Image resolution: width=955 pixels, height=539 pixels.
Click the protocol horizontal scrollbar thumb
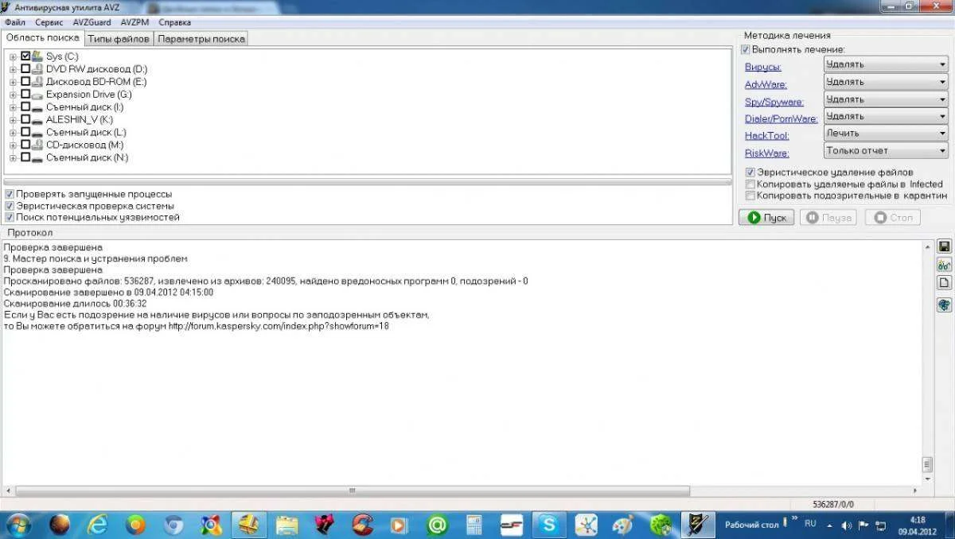click(352, 491)
